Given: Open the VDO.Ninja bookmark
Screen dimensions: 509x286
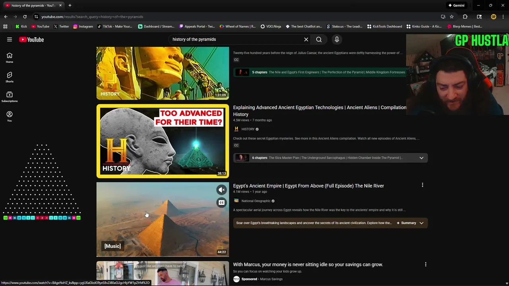Looking at the screenshot, I should [270, 27].
